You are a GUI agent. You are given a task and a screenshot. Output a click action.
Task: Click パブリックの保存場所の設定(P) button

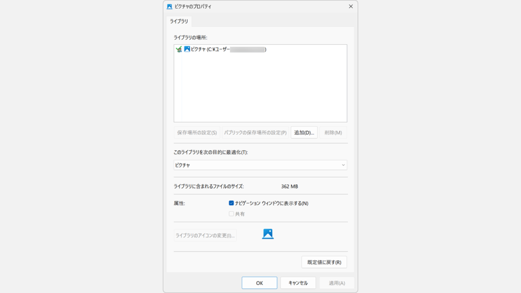255,133
